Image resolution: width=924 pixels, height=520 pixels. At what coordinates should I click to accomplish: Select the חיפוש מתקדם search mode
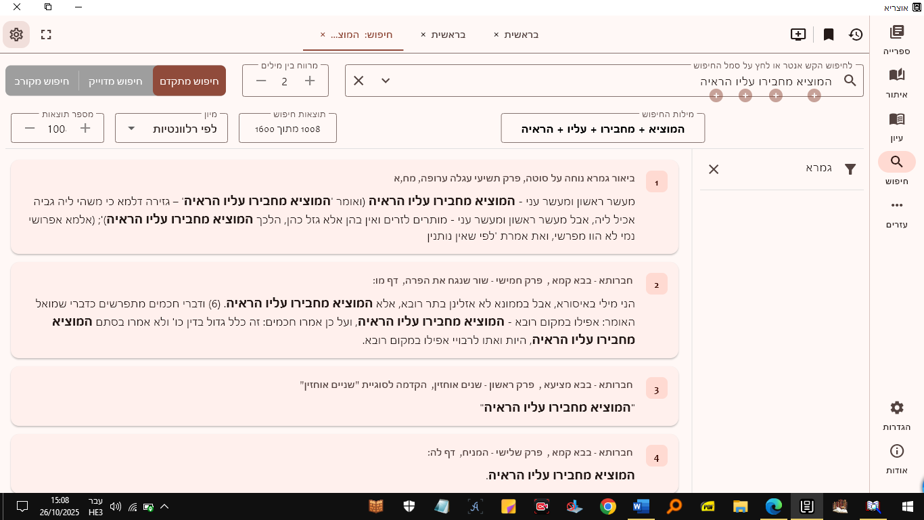pyautogui.click(x=189, y=81)
